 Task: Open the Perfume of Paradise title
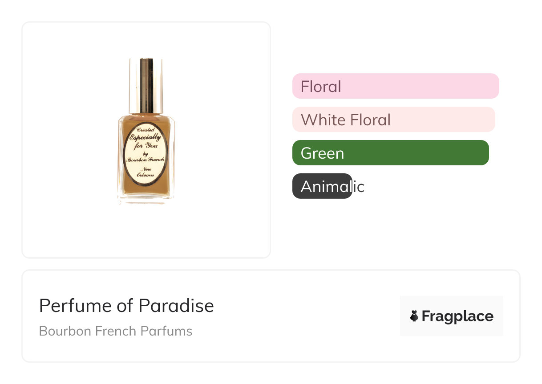126,306
